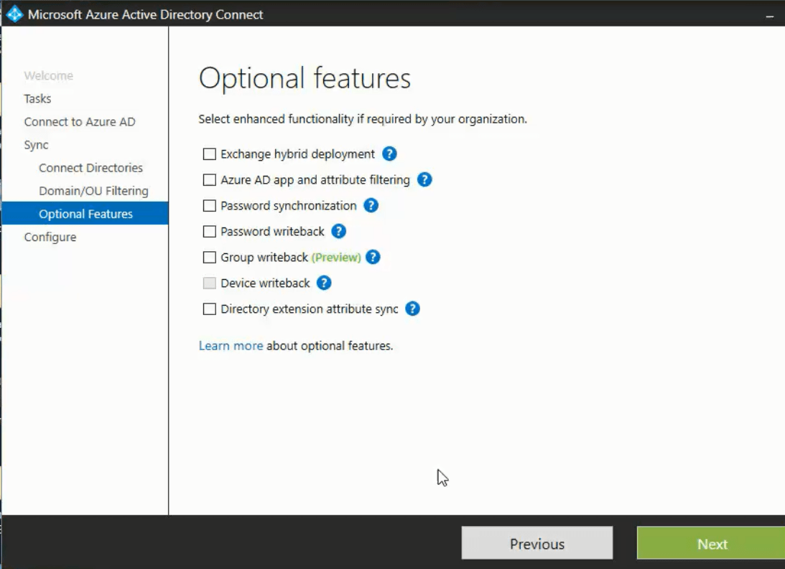Open help for Azure AD app filtering
This screenshot has height=569, width=785.
point(424,179)
